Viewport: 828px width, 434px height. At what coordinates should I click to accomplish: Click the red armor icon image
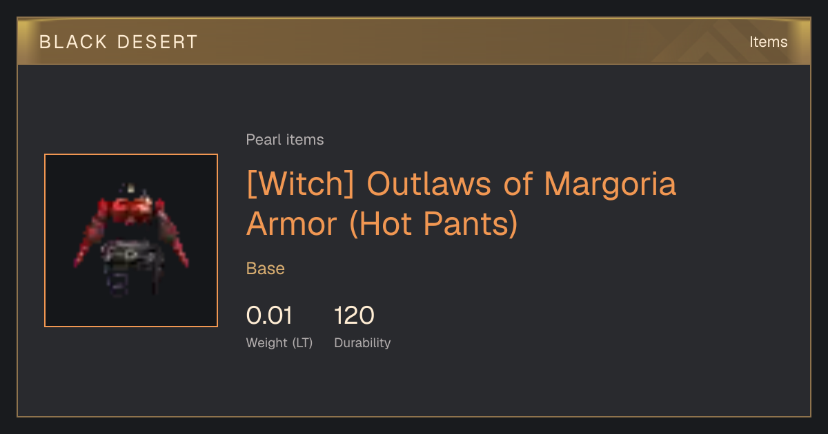[131, 240]
